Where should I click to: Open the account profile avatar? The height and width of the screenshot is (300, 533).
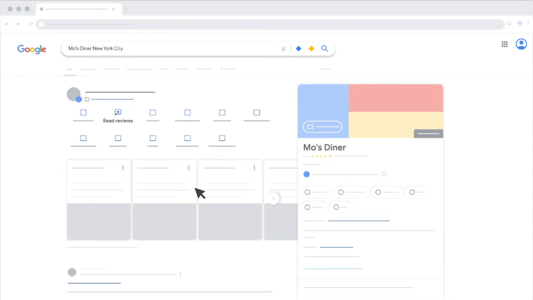[521, 44]
